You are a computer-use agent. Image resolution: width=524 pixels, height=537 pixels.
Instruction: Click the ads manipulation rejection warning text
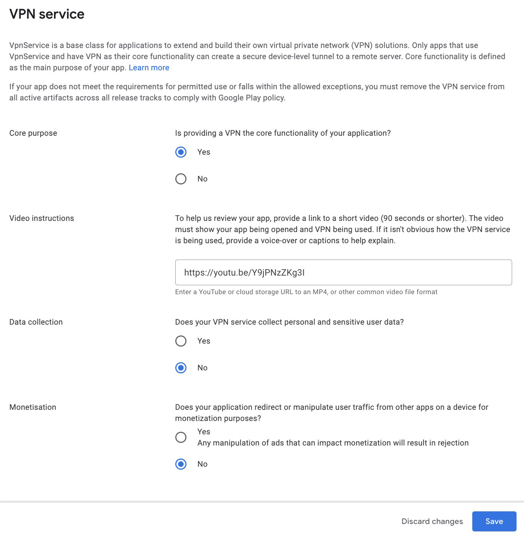point(333,443)
